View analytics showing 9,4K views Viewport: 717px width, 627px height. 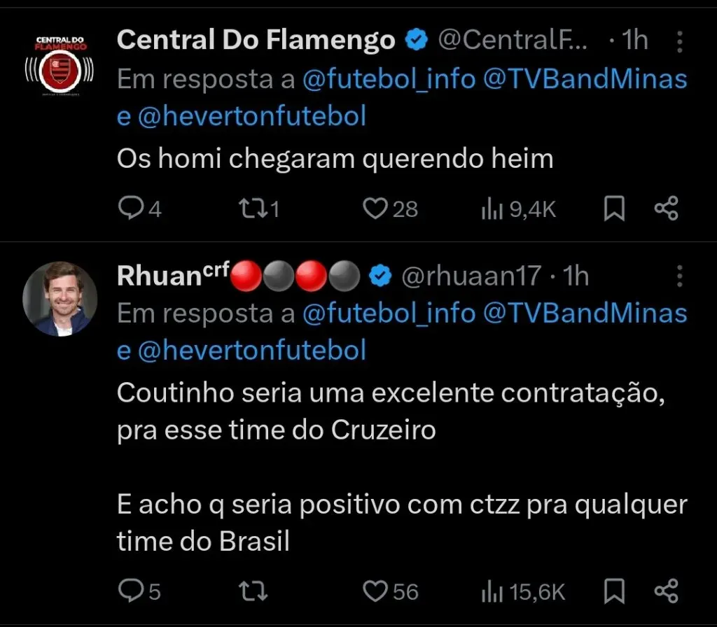pos(517,208)
